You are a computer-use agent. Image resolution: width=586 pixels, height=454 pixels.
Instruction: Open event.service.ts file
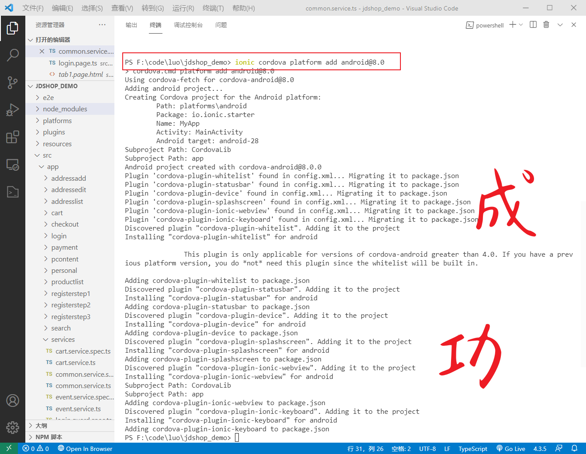(70, 409)
